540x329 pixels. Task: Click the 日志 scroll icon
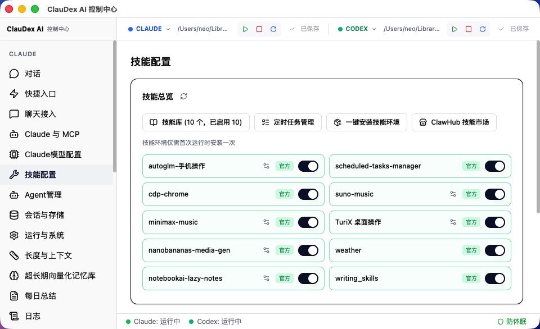coord(13,316)
